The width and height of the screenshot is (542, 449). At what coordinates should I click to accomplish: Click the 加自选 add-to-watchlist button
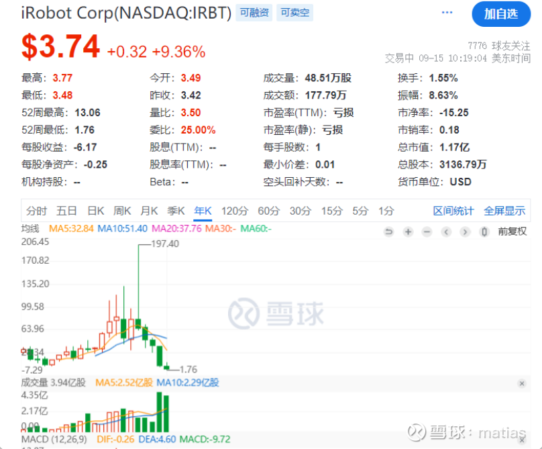(501, 14)
